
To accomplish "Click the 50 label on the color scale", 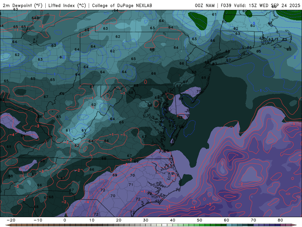I will tap(200, 220).
